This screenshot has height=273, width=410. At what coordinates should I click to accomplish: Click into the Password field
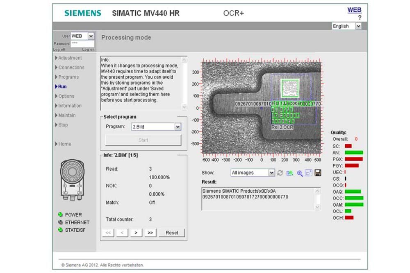82,43
